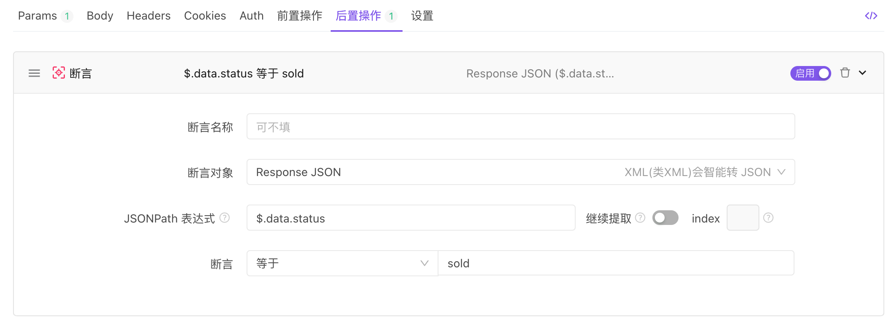This screenshot has height=326, width=890.
Task: Click the red assertion target icon
Action: click(59, 73)
